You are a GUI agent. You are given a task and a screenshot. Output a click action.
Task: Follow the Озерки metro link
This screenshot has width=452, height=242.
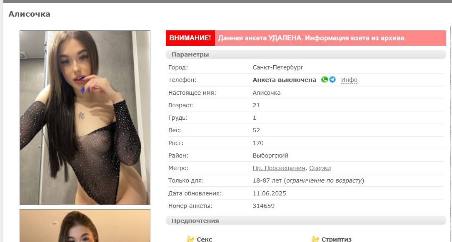320,168
